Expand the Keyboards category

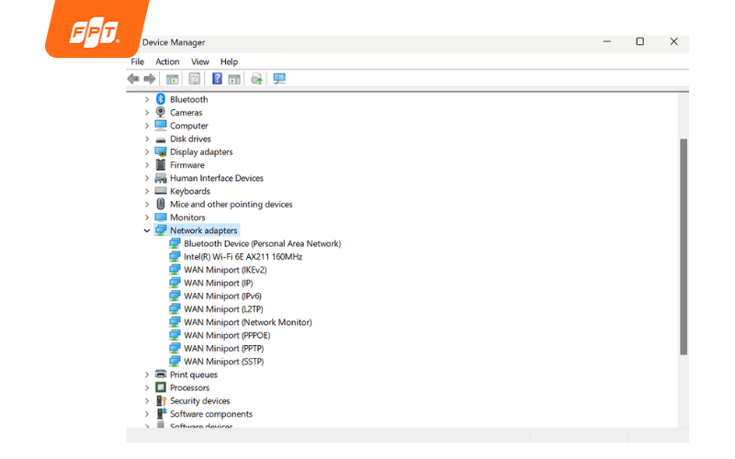click(147, 192)
